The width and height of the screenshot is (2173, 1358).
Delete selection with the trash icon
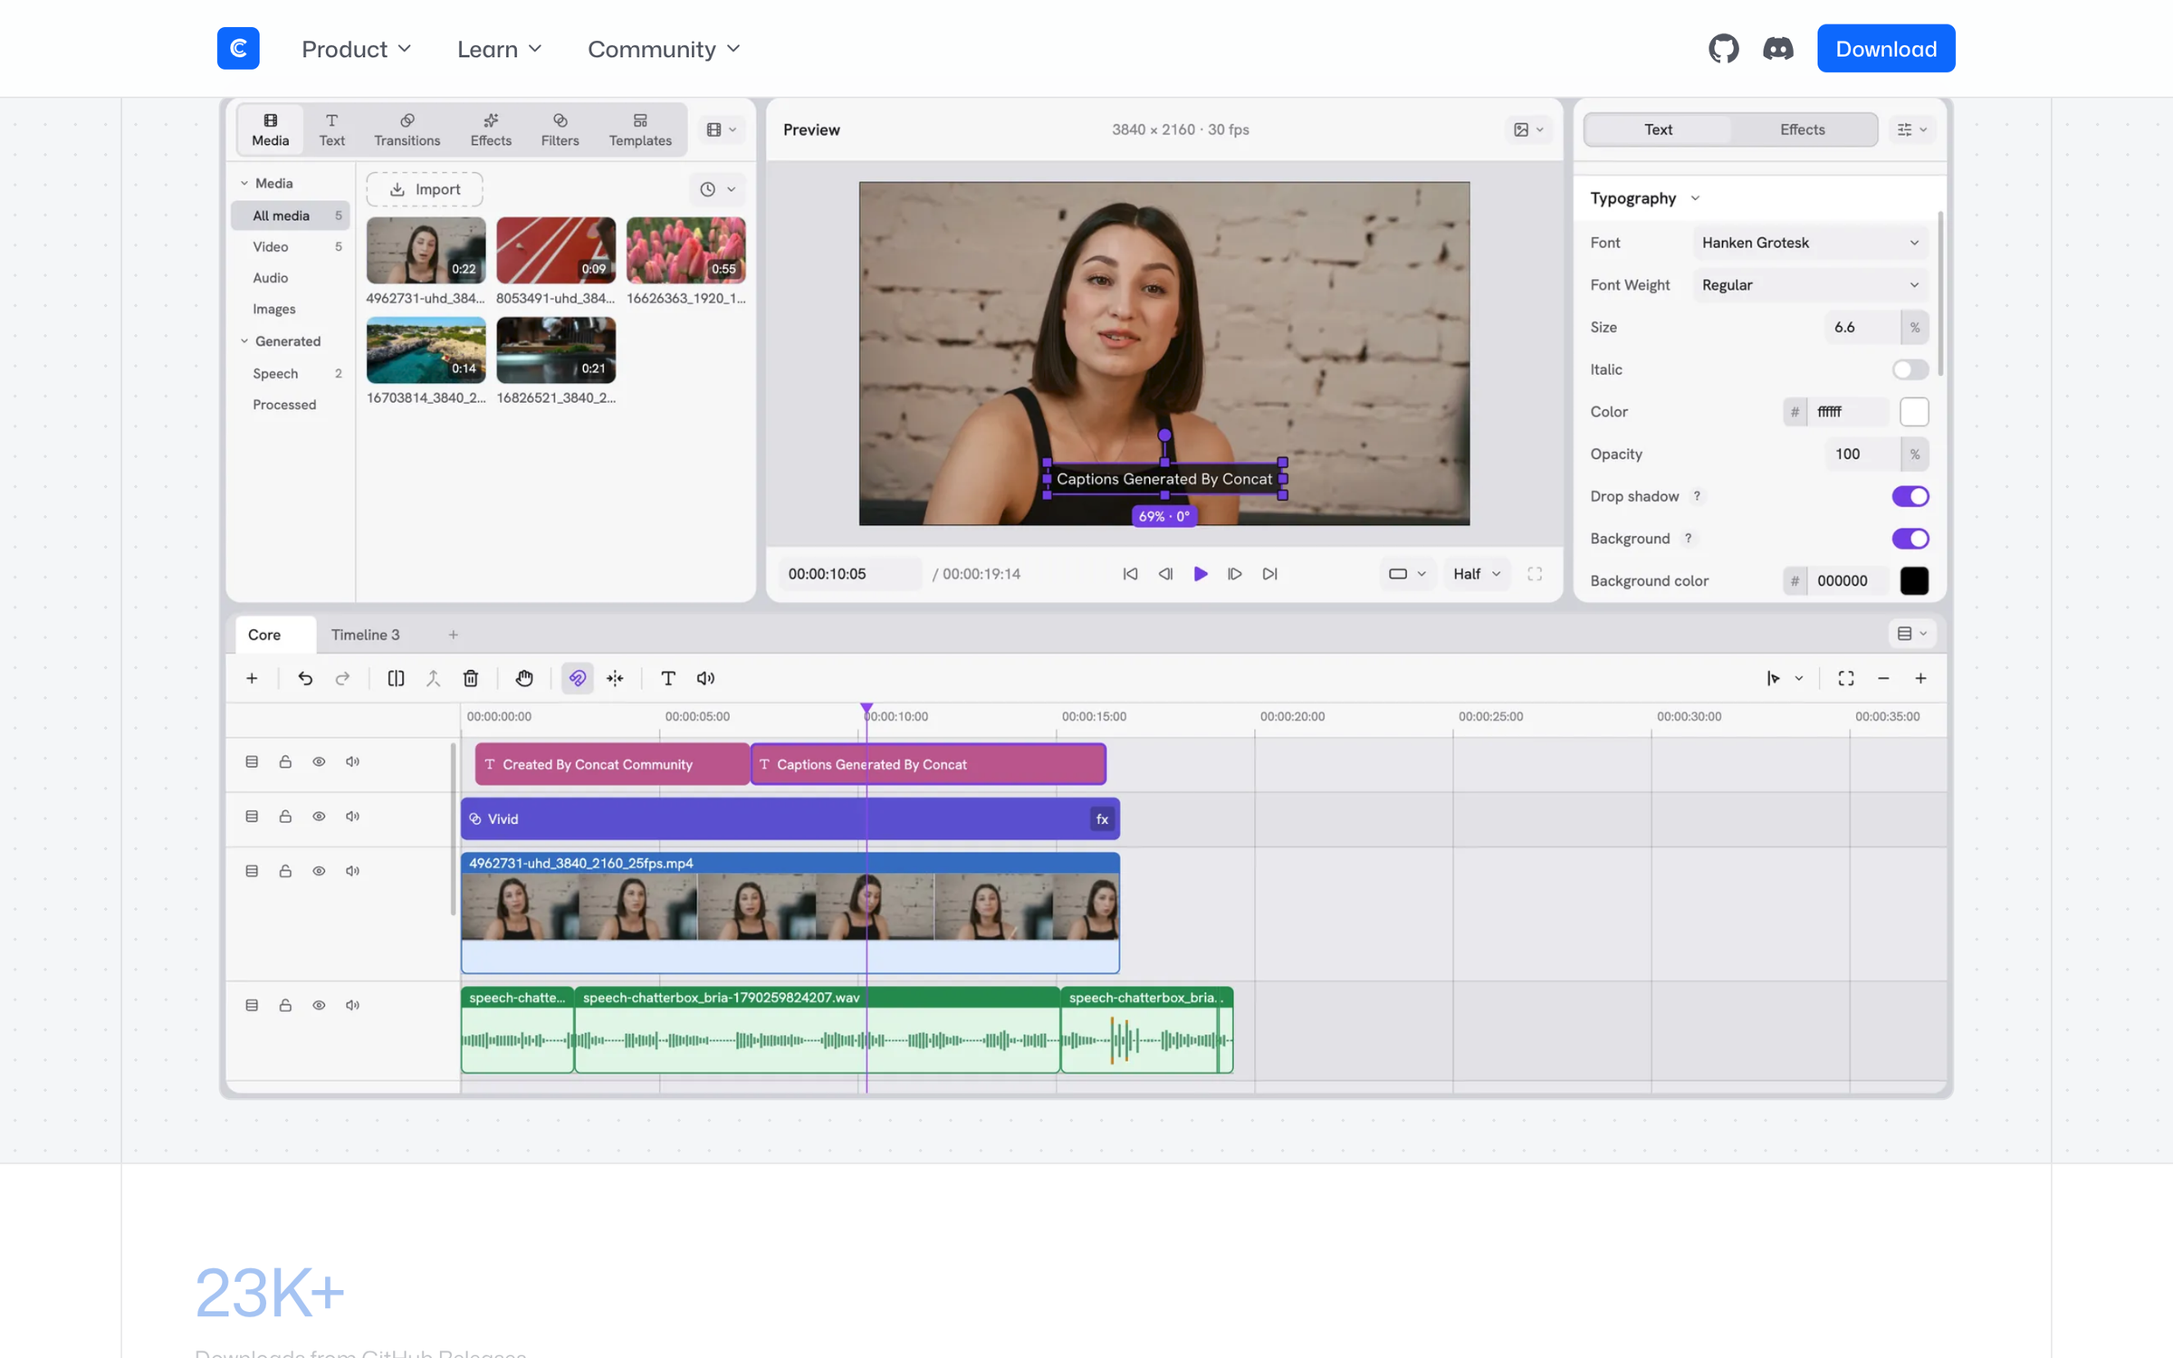point(471,678)
